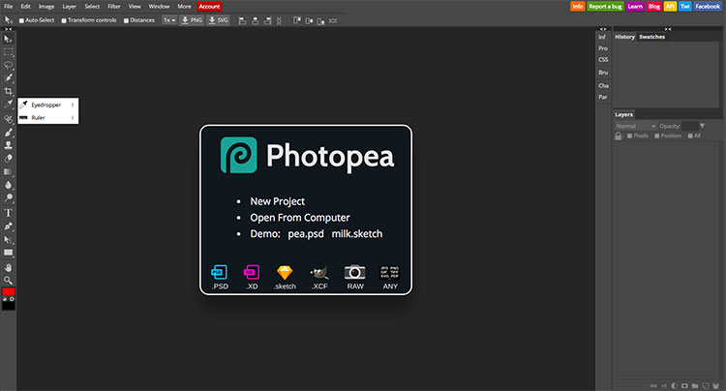Image resolution: width=726 pixels, height=391 pixels.
Task: Open the Select menu
Action: 92,7
